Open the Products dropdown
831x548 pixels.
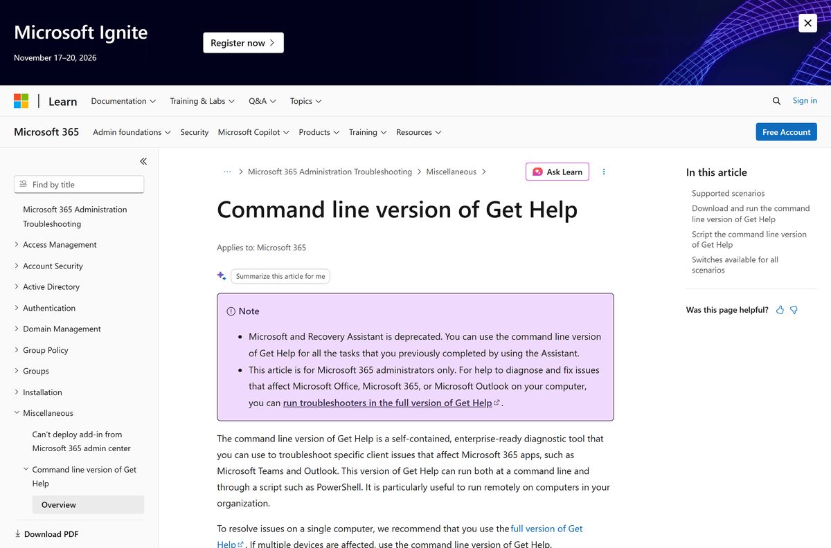(319, 132)
